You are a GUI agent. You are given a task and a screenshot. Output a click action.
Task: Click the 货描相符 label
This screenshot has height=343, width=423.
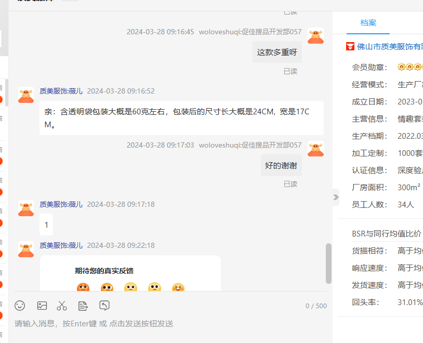369,251
